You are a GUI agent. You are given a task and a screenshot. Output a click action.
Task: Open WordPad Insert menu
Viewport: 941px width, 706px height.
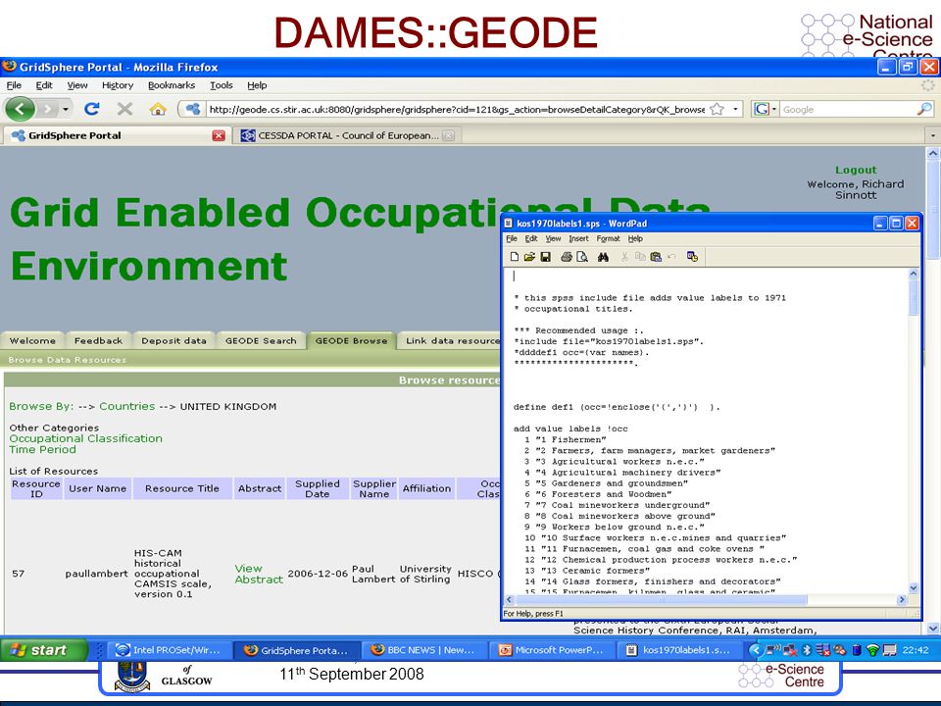578,238
